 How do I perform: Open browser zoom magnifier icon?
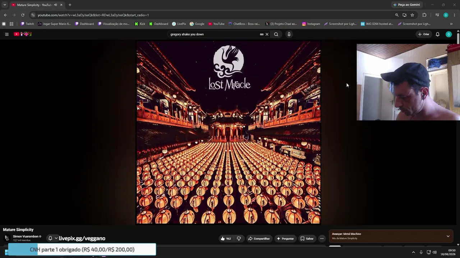pyautogui.click(x=397, y=15)
